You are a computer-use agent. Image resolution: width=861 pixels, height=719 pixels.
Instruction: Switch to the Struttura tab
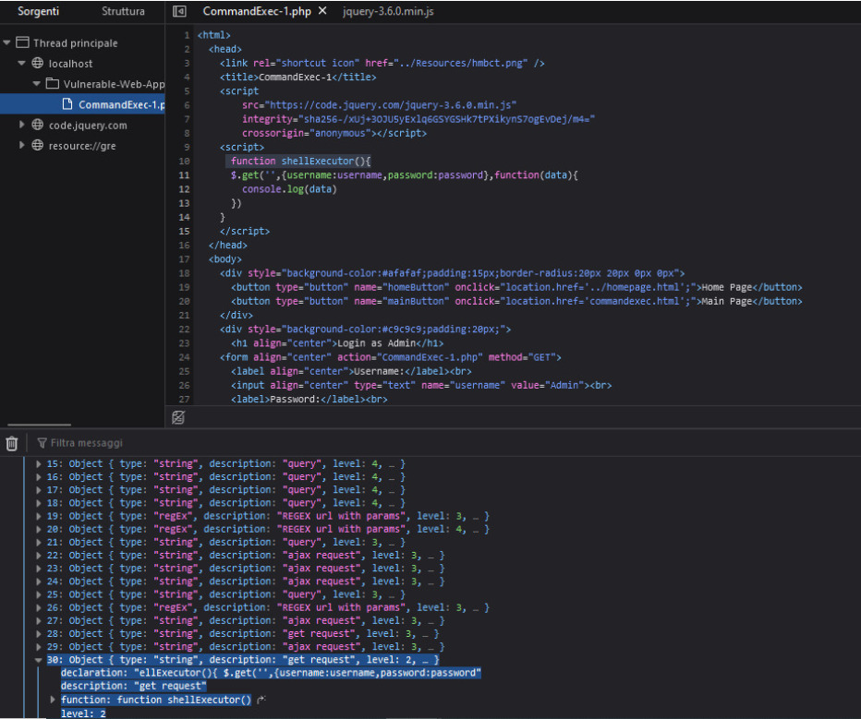[x=123, y=12]
